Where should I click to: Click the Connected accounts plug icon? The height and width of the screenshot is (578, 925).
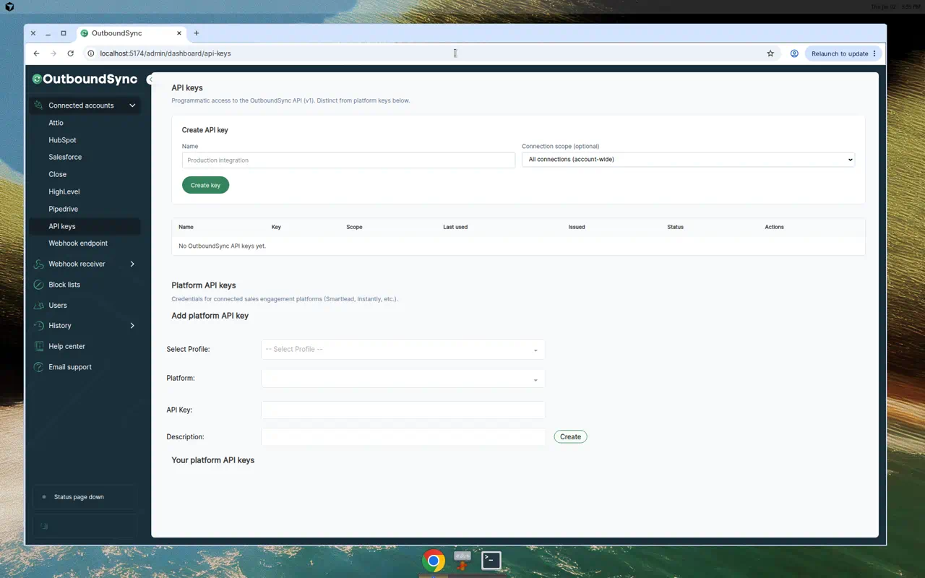[39, 105]
